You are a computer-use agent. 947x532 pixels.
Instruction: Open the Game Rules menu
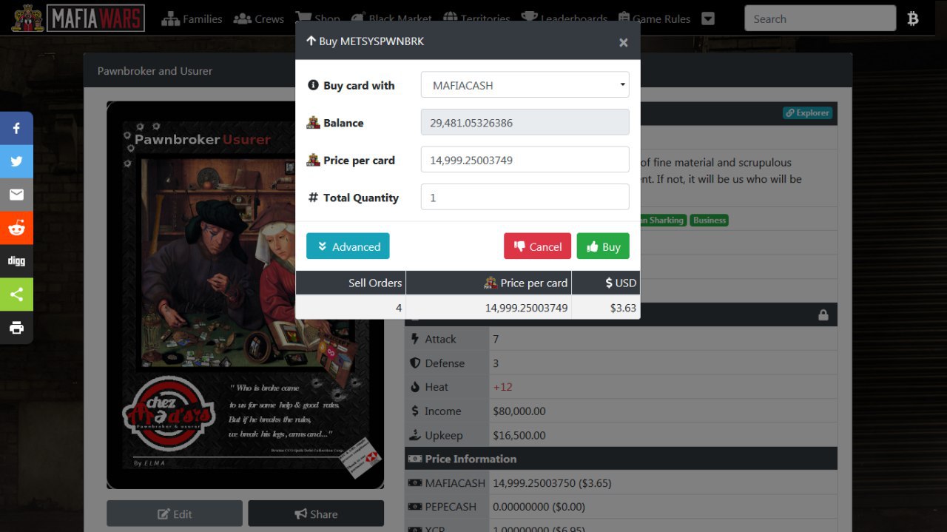[653, 19]
